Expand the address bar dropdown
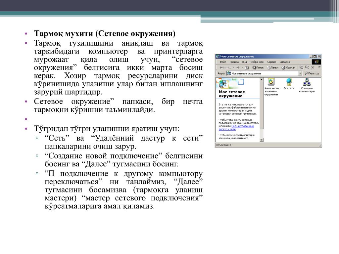 (300, 73)
